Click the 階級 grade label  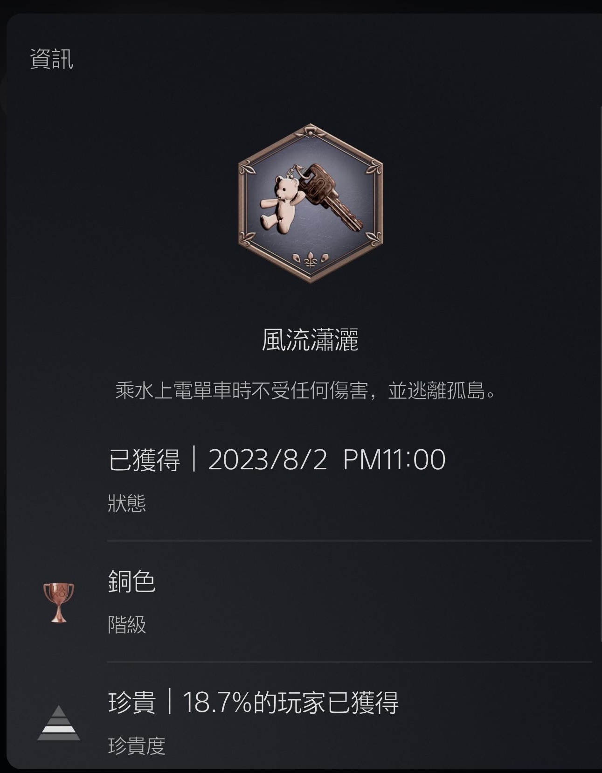point(127,625)
